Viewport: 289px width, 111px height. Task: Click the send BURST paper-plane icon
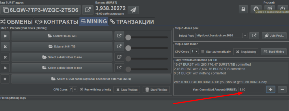[x=133, y=10]
